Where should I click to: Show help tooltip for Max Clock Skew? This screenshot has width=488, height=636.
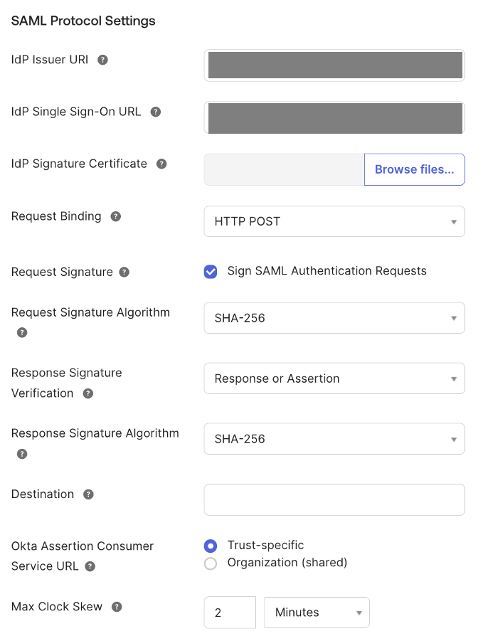(x=117, y=607)
